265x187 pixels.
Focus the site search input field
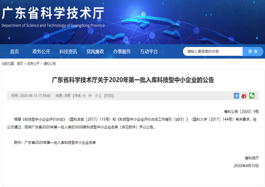coord(213,52)
